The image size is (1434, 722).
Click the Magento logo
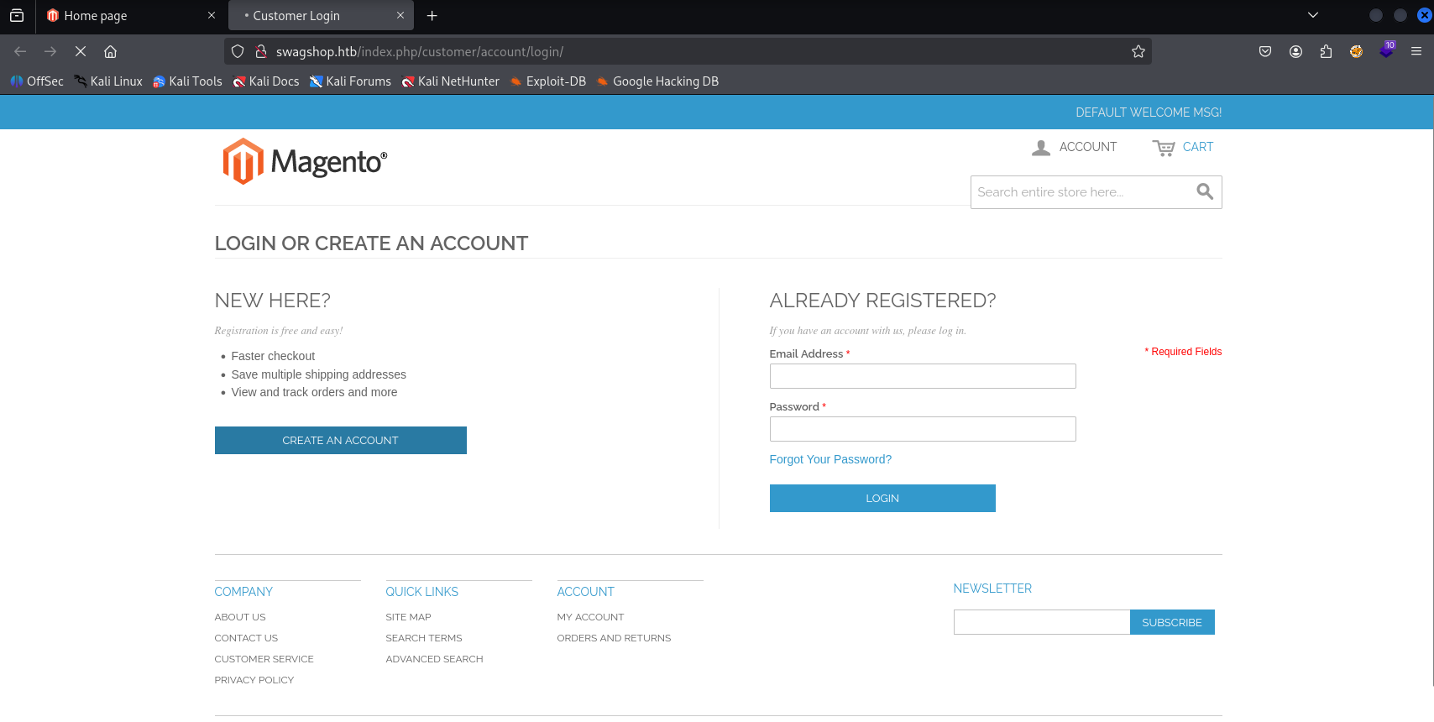point(305,161)
